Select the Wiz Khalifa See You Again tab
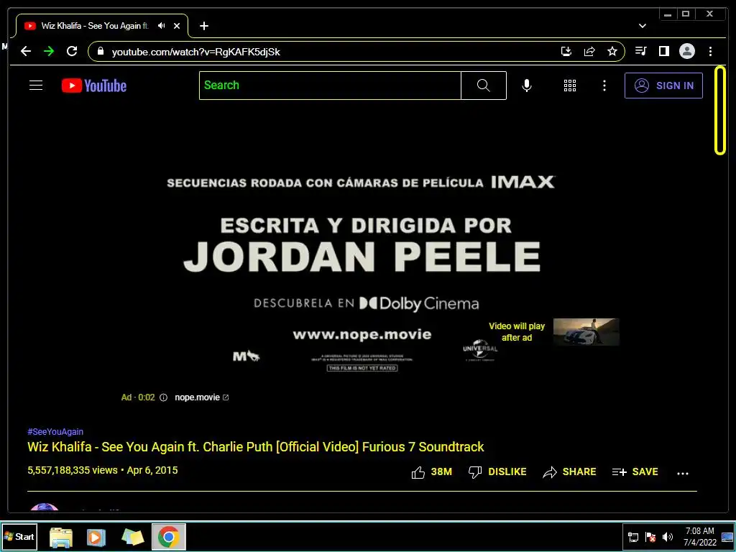This screenshot has height=552, width=736. click(102, 26)
